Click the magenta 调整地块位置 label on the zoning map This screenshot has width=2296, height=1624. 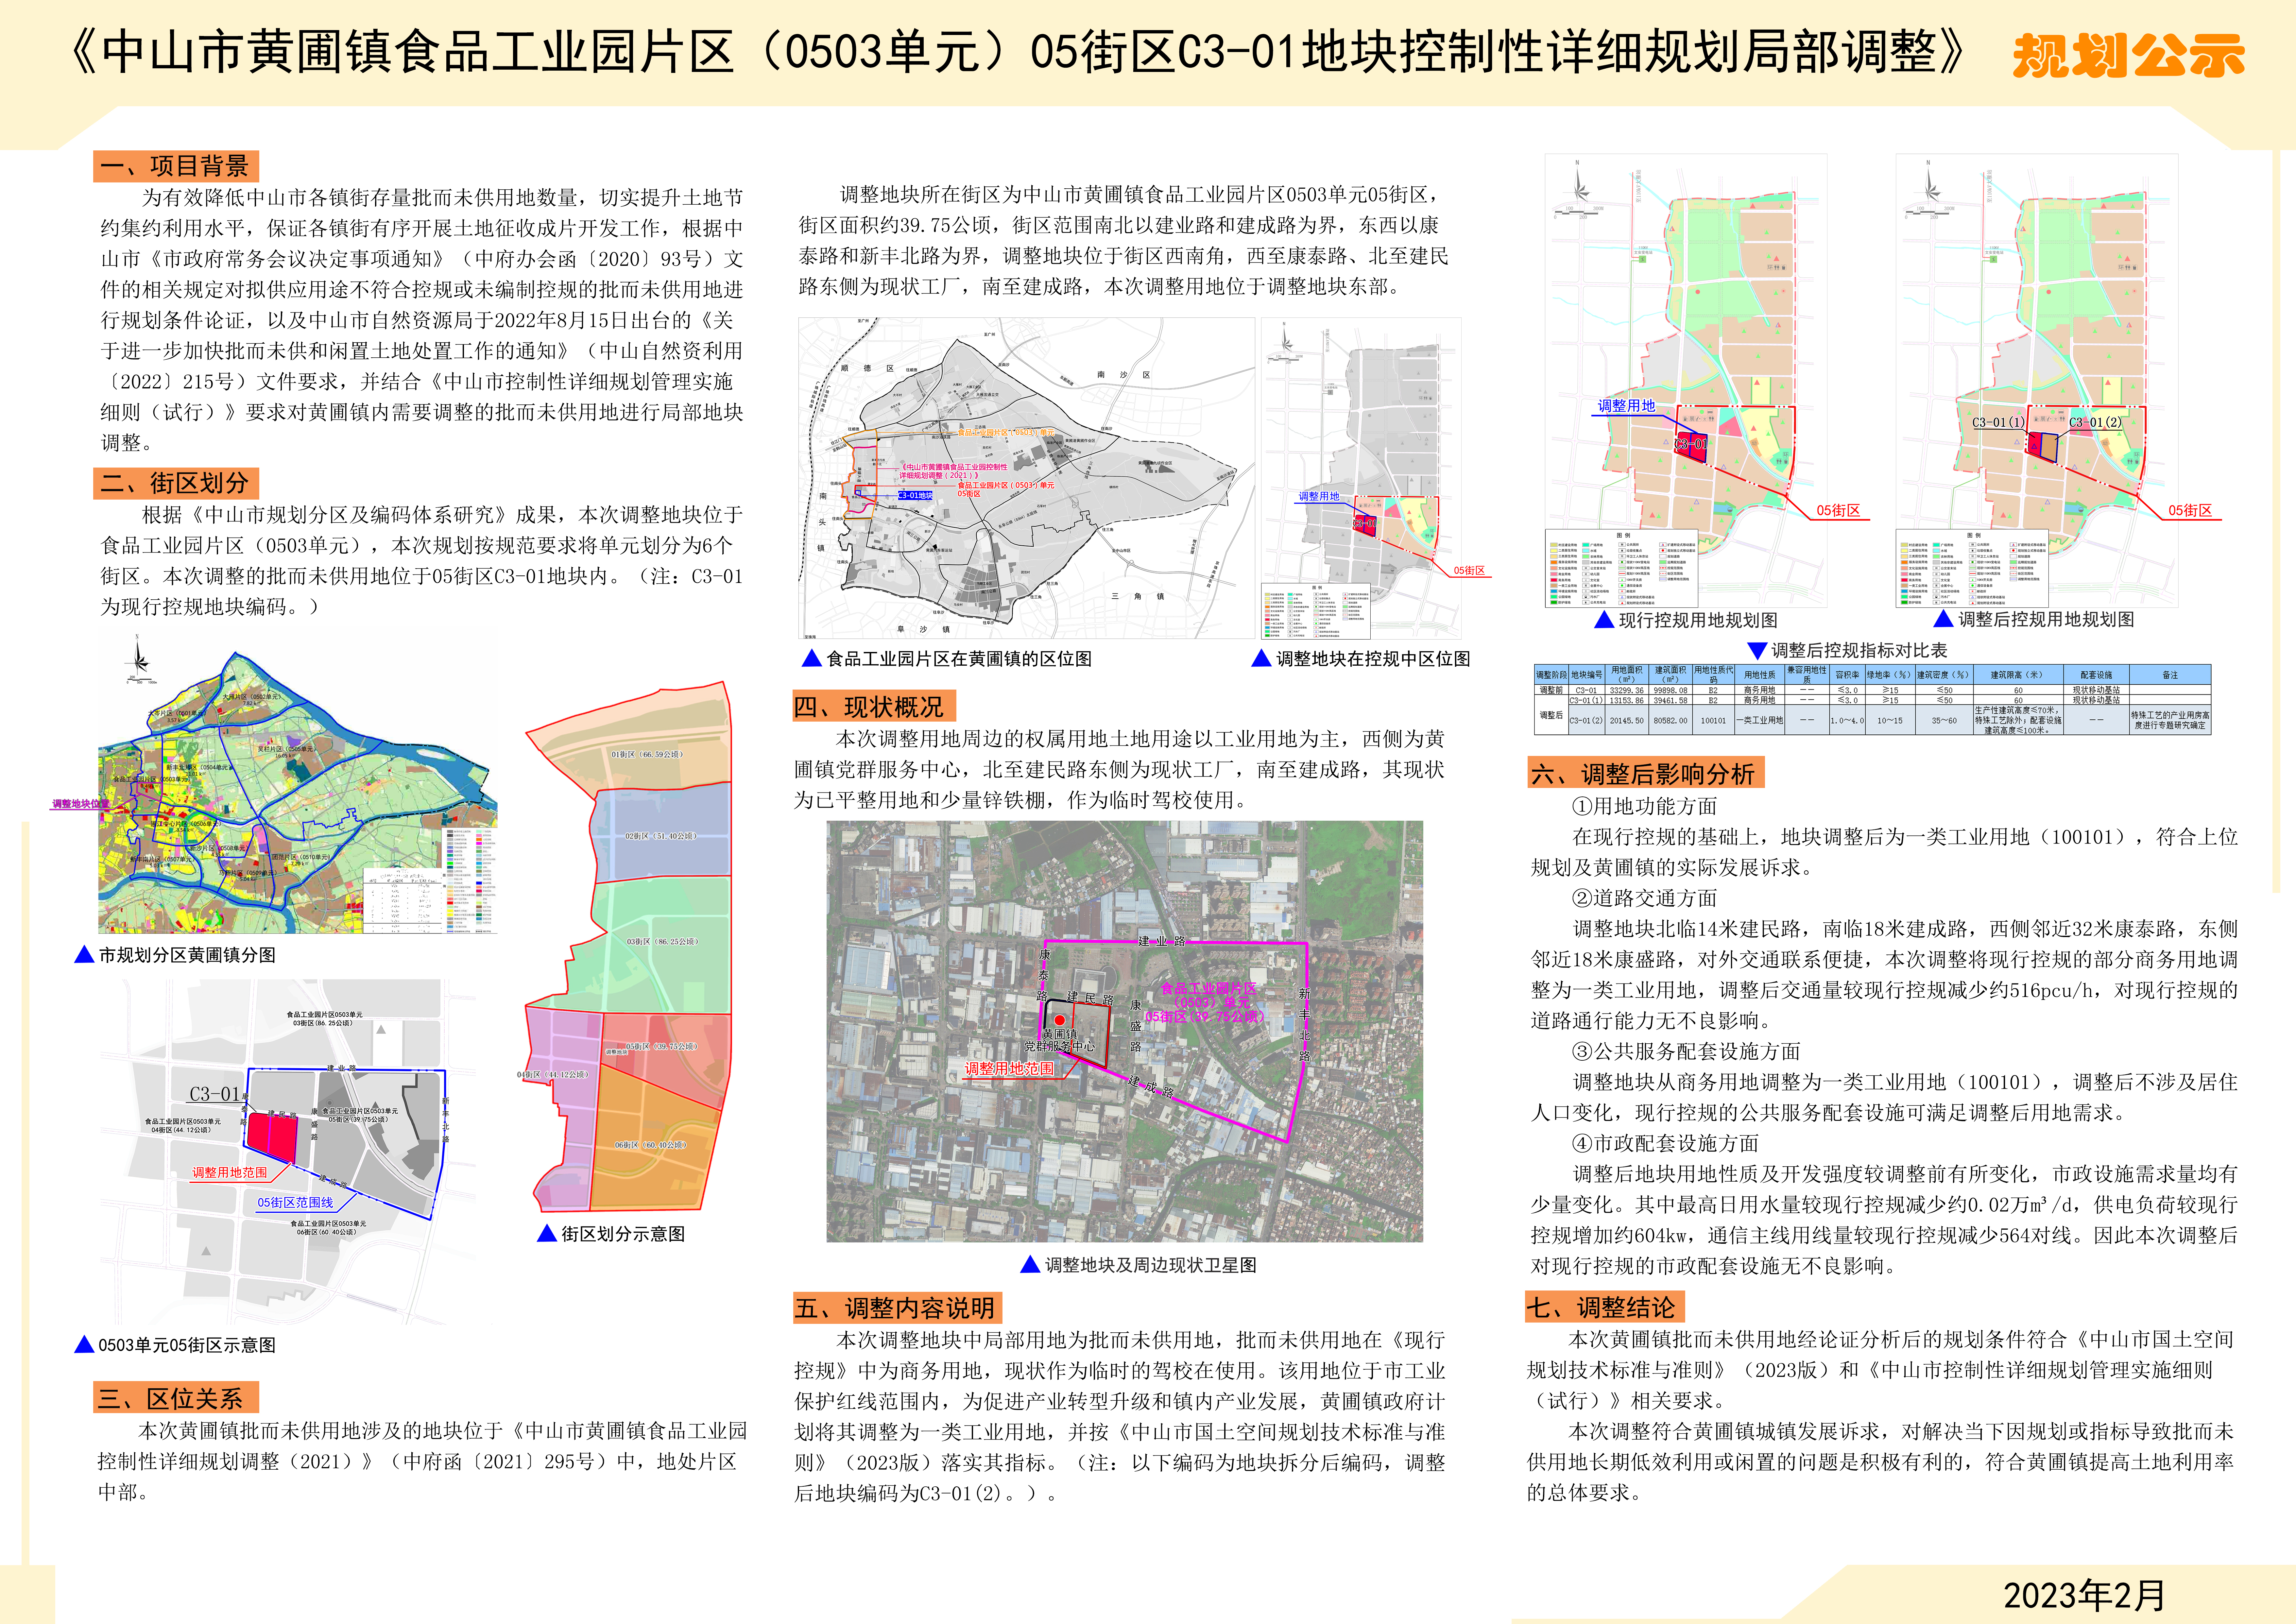(81, 804)
